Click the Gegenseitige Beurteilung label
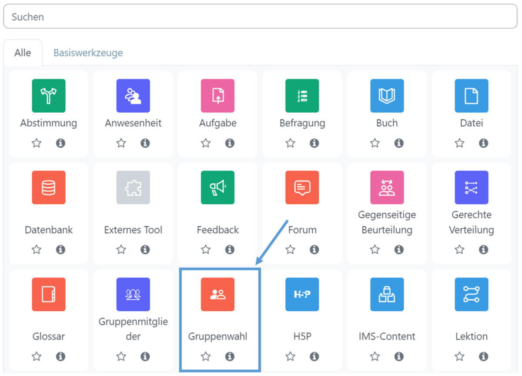 pyautogui.click(x=387, y=222)
